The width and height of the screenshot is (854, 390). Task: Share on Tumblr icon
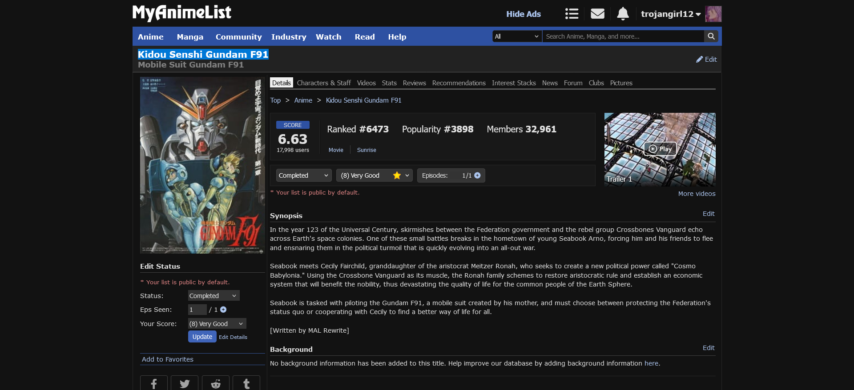click(x=246, y=383)
